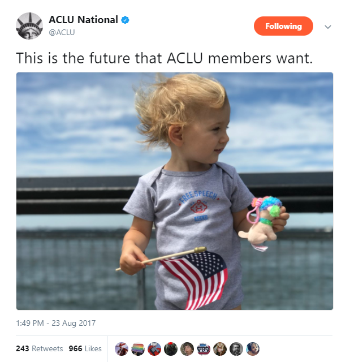Expand the tweet options chevron menu
This screenshot has width=350, height=362.
pos(328,27)
